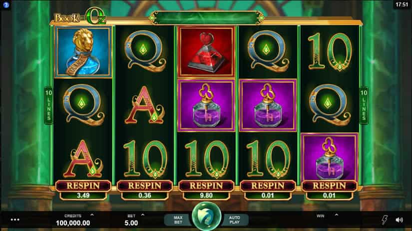Click the Book of Oz logo
Viewport: 412px width, 231px height.
pos(80,17)
